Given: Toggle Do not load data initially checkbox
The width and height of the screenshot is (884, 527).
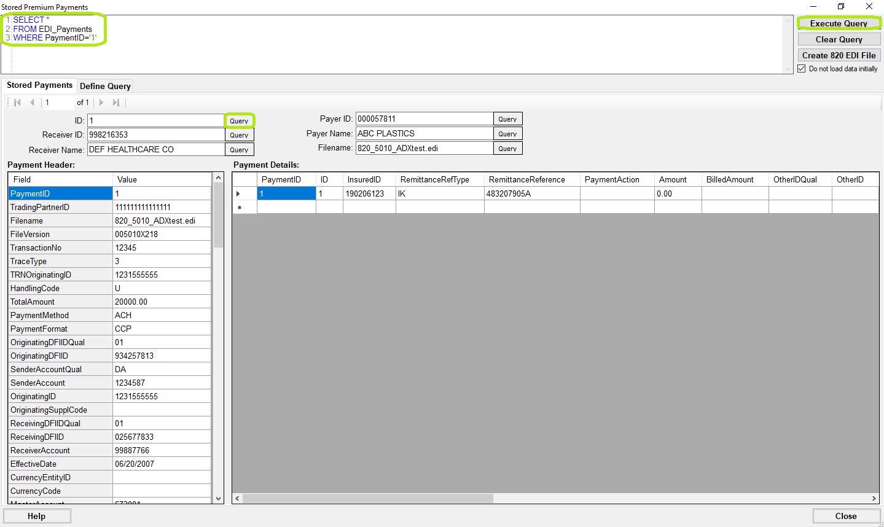Looking at the screenshot, I should (x=802, y=69).
